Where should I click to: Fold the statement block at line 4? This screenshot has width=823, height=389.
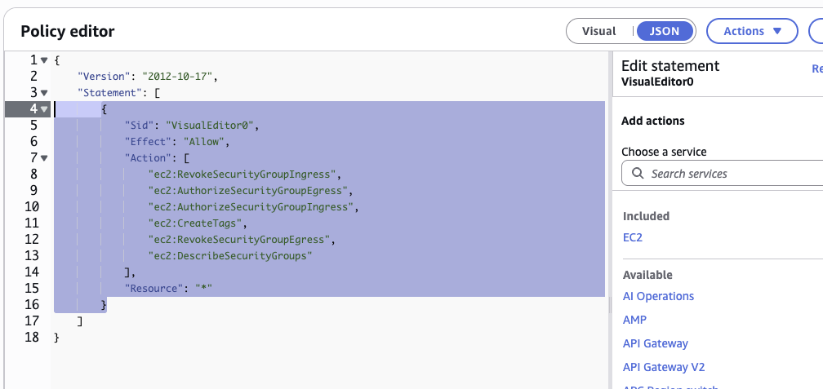pyautogui.click(x=44, y=109)
